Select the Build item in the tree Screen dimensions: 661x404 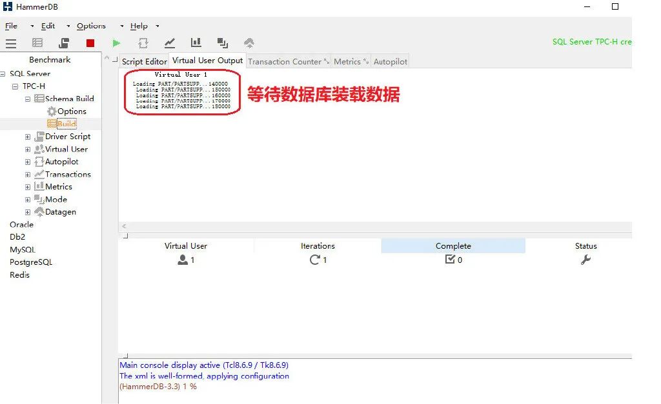click(x=62, y=124)
